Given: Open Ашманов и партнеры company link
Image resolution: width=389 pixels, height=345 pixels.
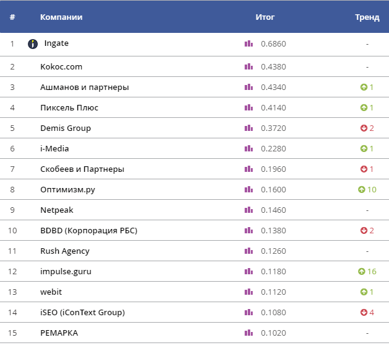Looking at the screenshot, I should [x=85, y=87].
